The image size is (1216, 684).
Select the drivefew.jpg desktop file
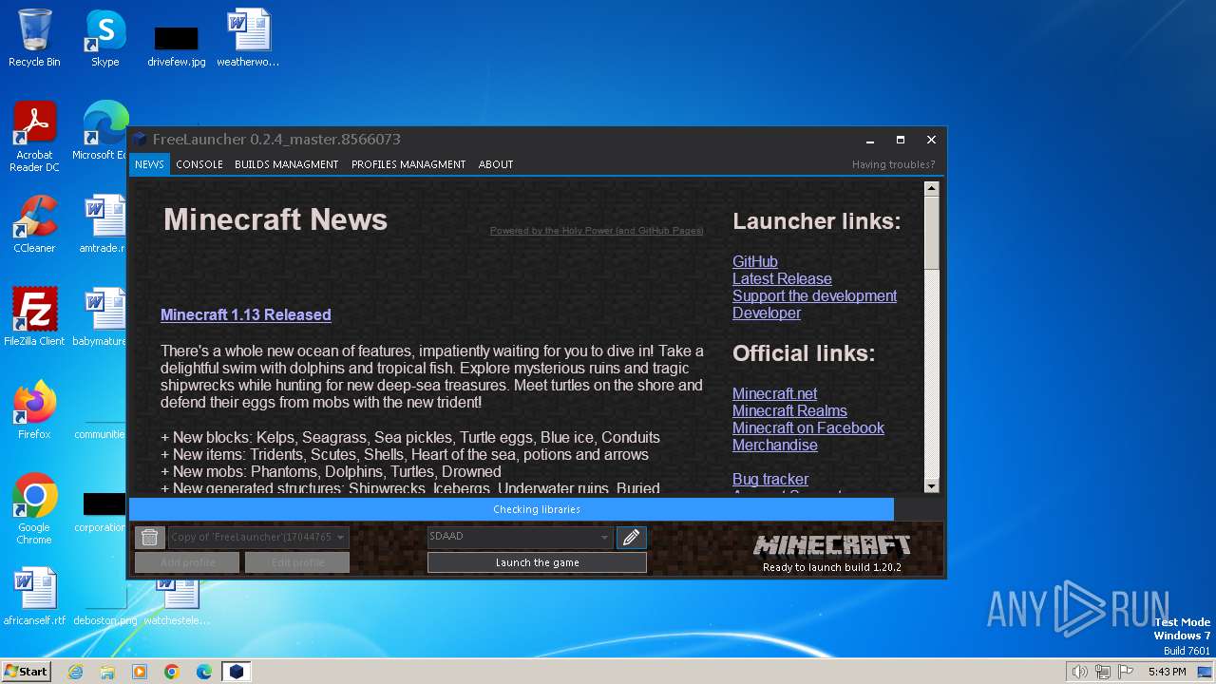(x=177, y=46)
